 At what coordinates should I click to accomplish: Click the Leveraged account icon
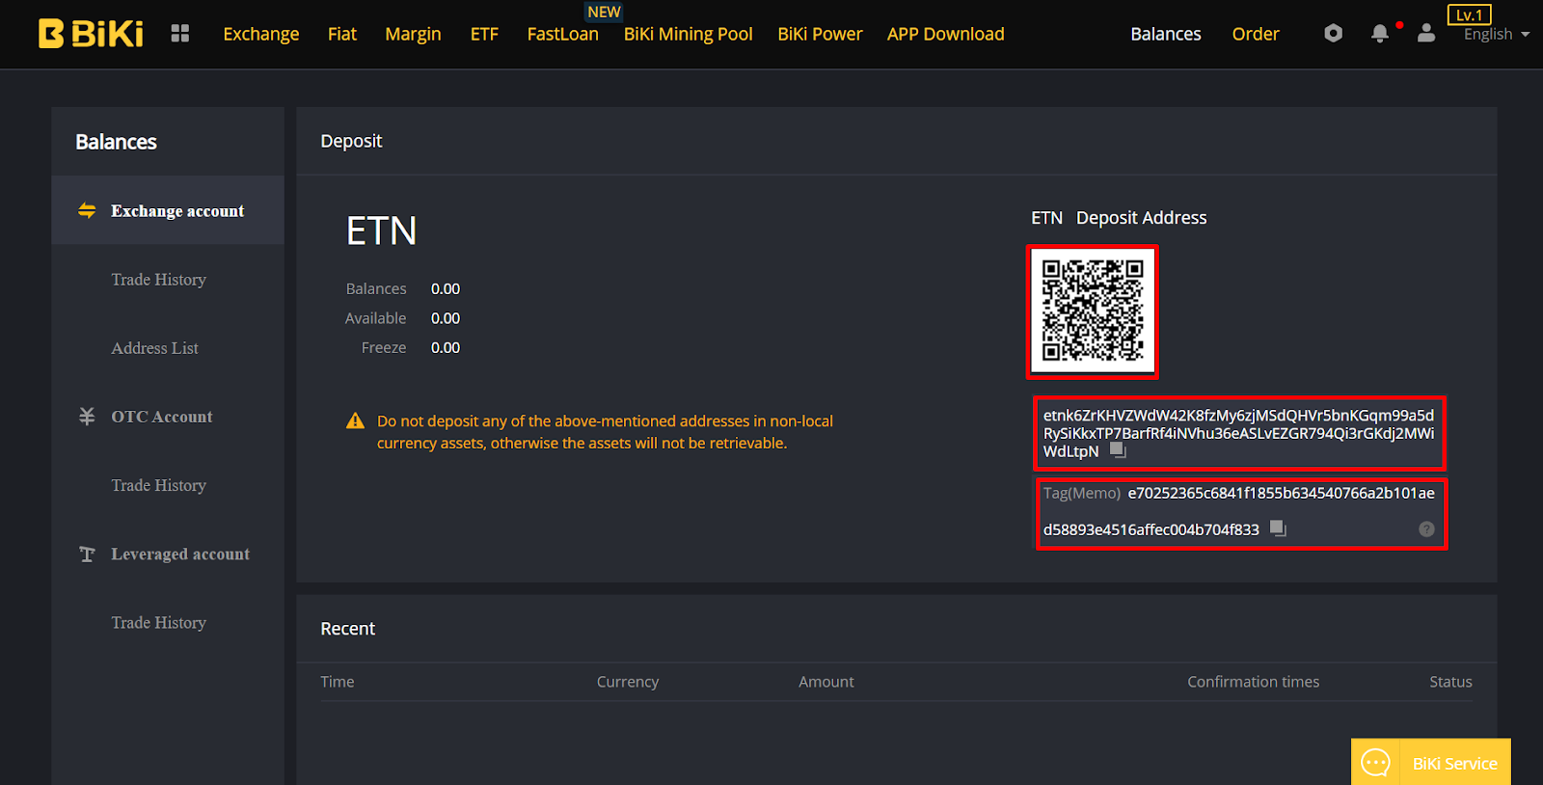pyautogui.click(x=87, y=555)
